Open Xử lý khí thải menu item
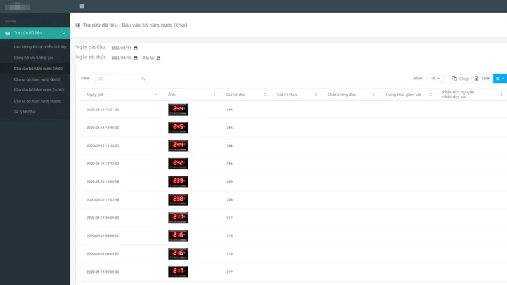 [25, 112]
